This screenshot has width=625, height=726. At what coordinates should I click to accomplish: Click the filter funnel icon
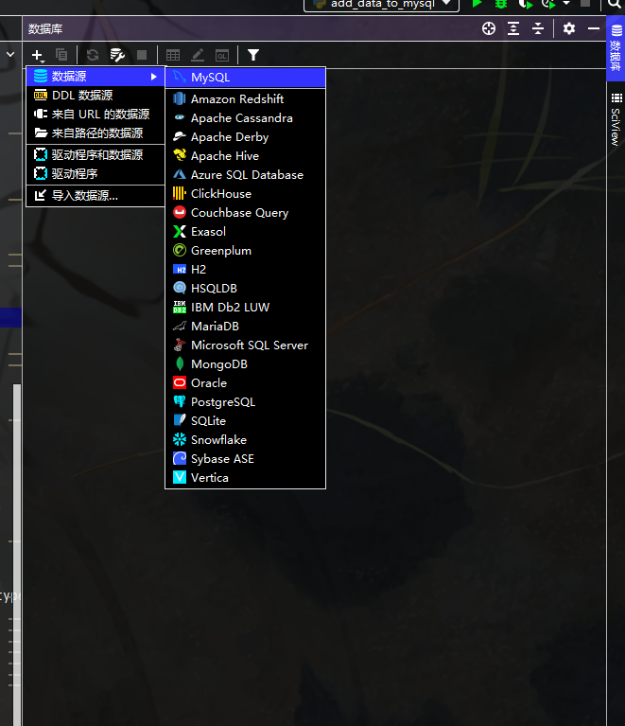tap(253, 55)
